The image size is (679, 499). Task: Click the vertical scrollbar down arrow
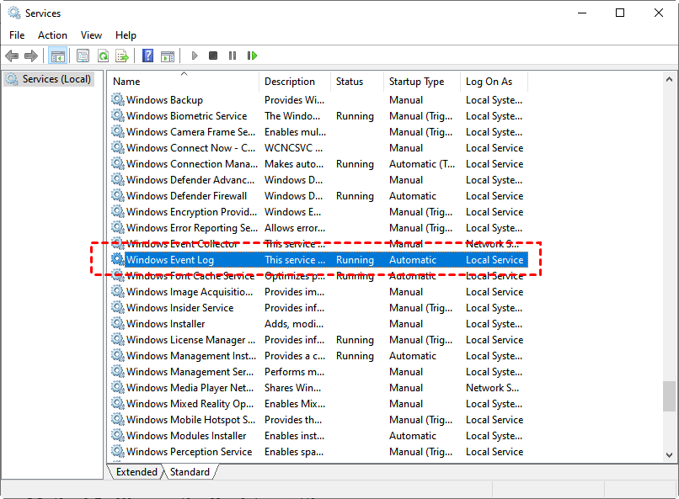670,454
